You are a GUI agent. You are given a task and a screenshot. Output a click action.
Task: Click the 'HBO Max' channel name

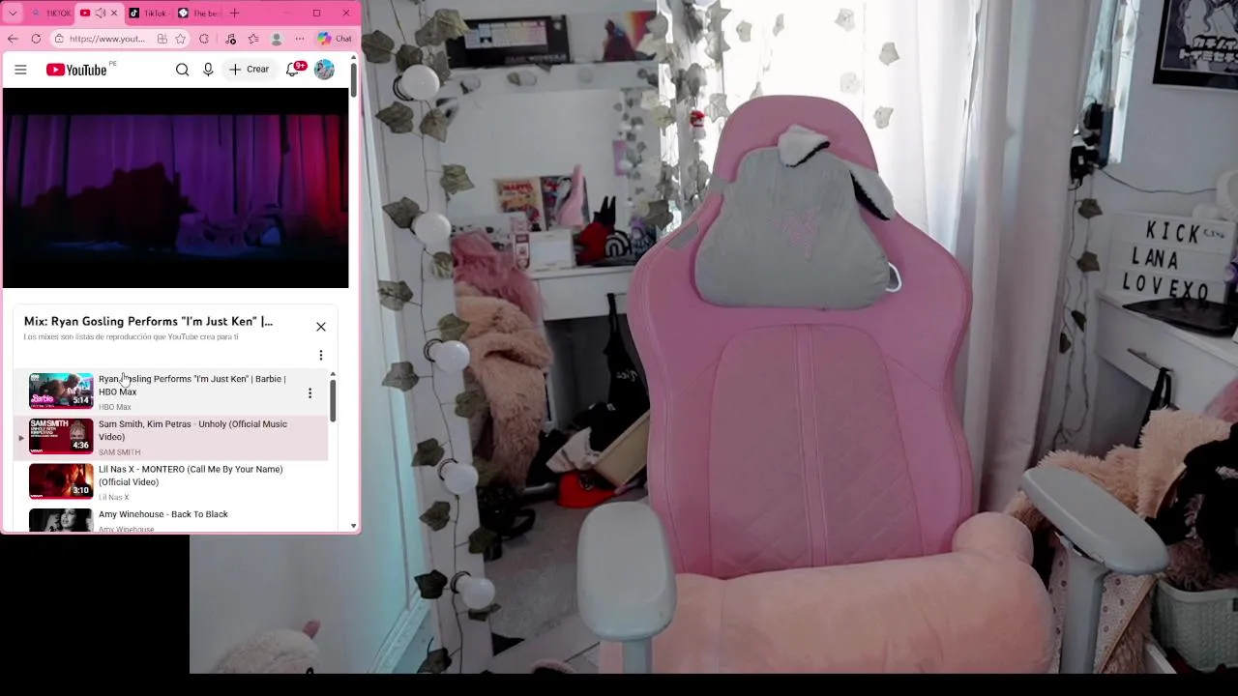click(114, 407)
